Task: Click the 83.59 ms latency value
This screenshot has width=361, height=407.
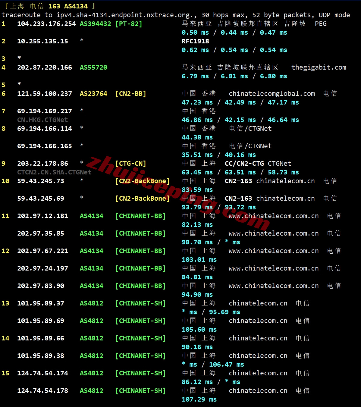Action: (197, 190)
